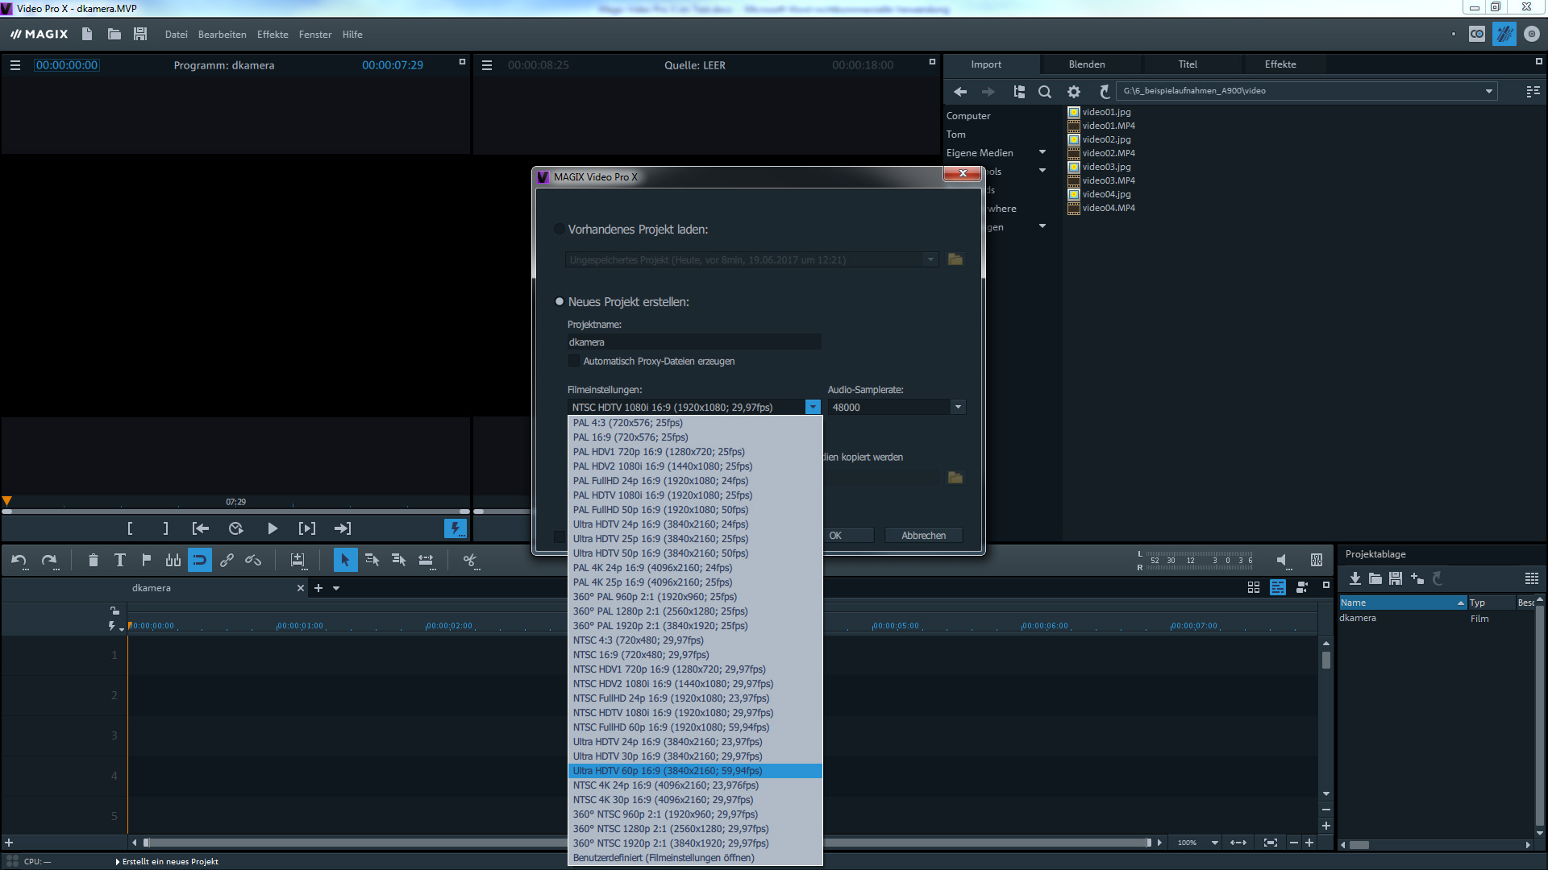The image size is (1548, 870).
Task: Select the 'Neues Projekt erstellen' radio button
Action: click(x=559, y=302)
